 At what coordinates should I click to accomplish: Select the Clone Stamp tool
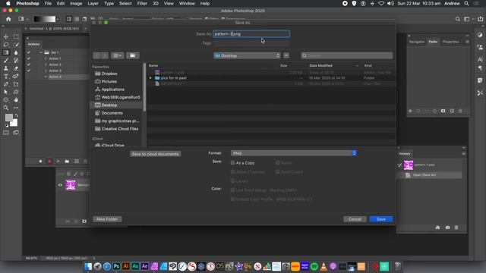(x=6, y=68)
